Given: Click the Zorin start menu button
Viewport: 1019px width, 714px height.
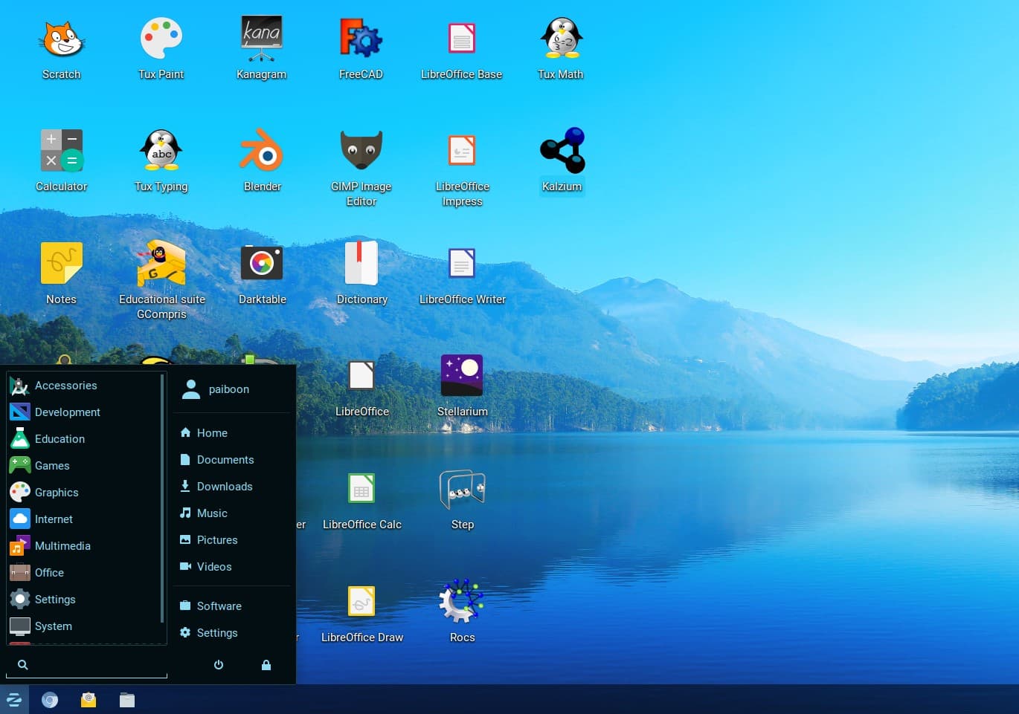Looking at the screenshot, I should [14, 700].
